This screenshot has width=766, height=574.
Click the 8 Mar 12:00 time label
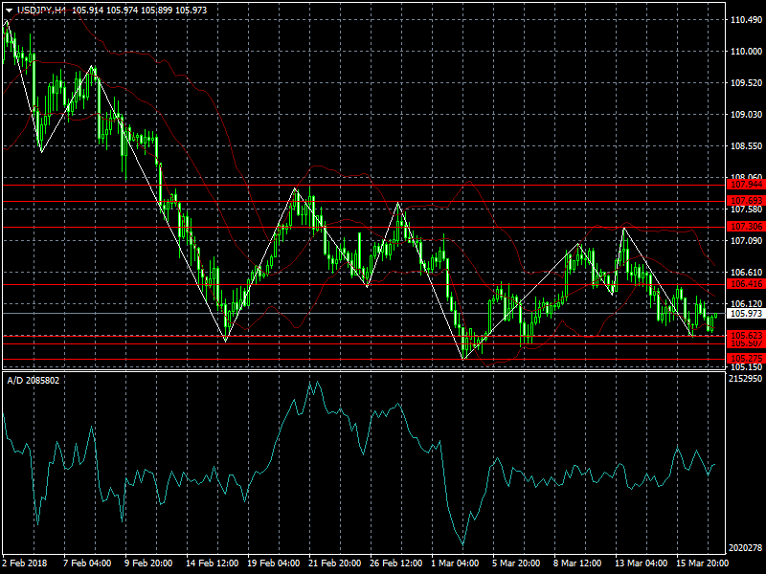click(577, 563)
